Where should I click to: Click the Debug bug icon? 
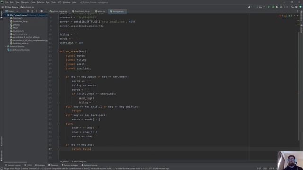click(x=273, y=7)
